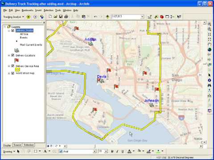Toggle Italic text formatting
Viewport: 214px width, 160px height.
pos(117,151)
